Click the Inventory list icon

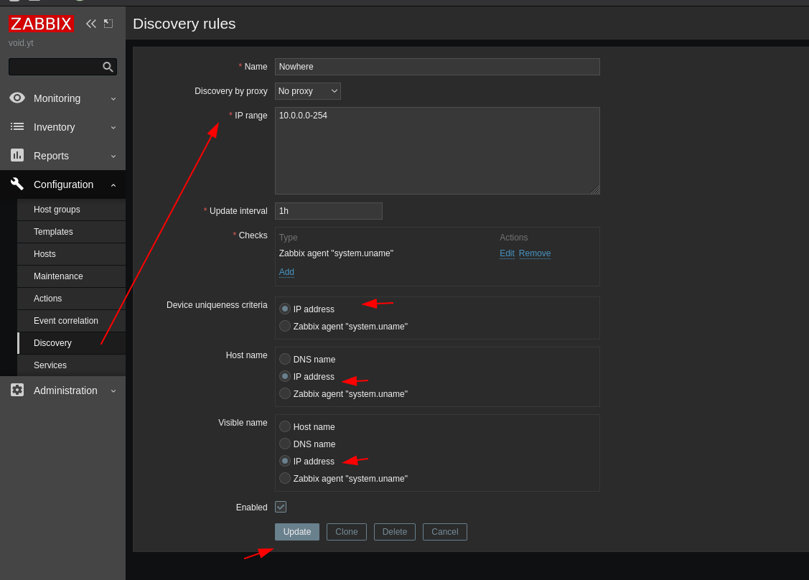[x=17, y=127]
